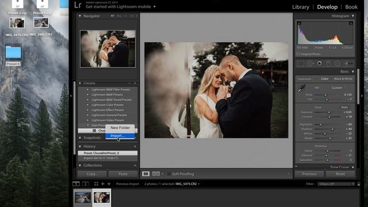Switch to Loupe view icon in toolbar
The height and width of the screenshot is (207, 368).
pos(145,174)
